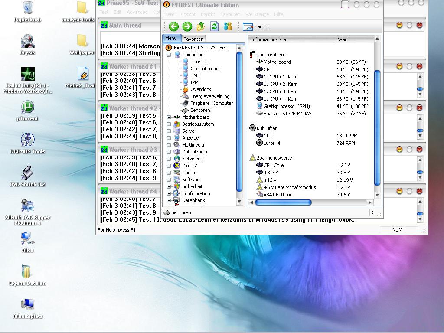Expand the Datenträger tree node
The image size is (444, 333).
[169, 152]
